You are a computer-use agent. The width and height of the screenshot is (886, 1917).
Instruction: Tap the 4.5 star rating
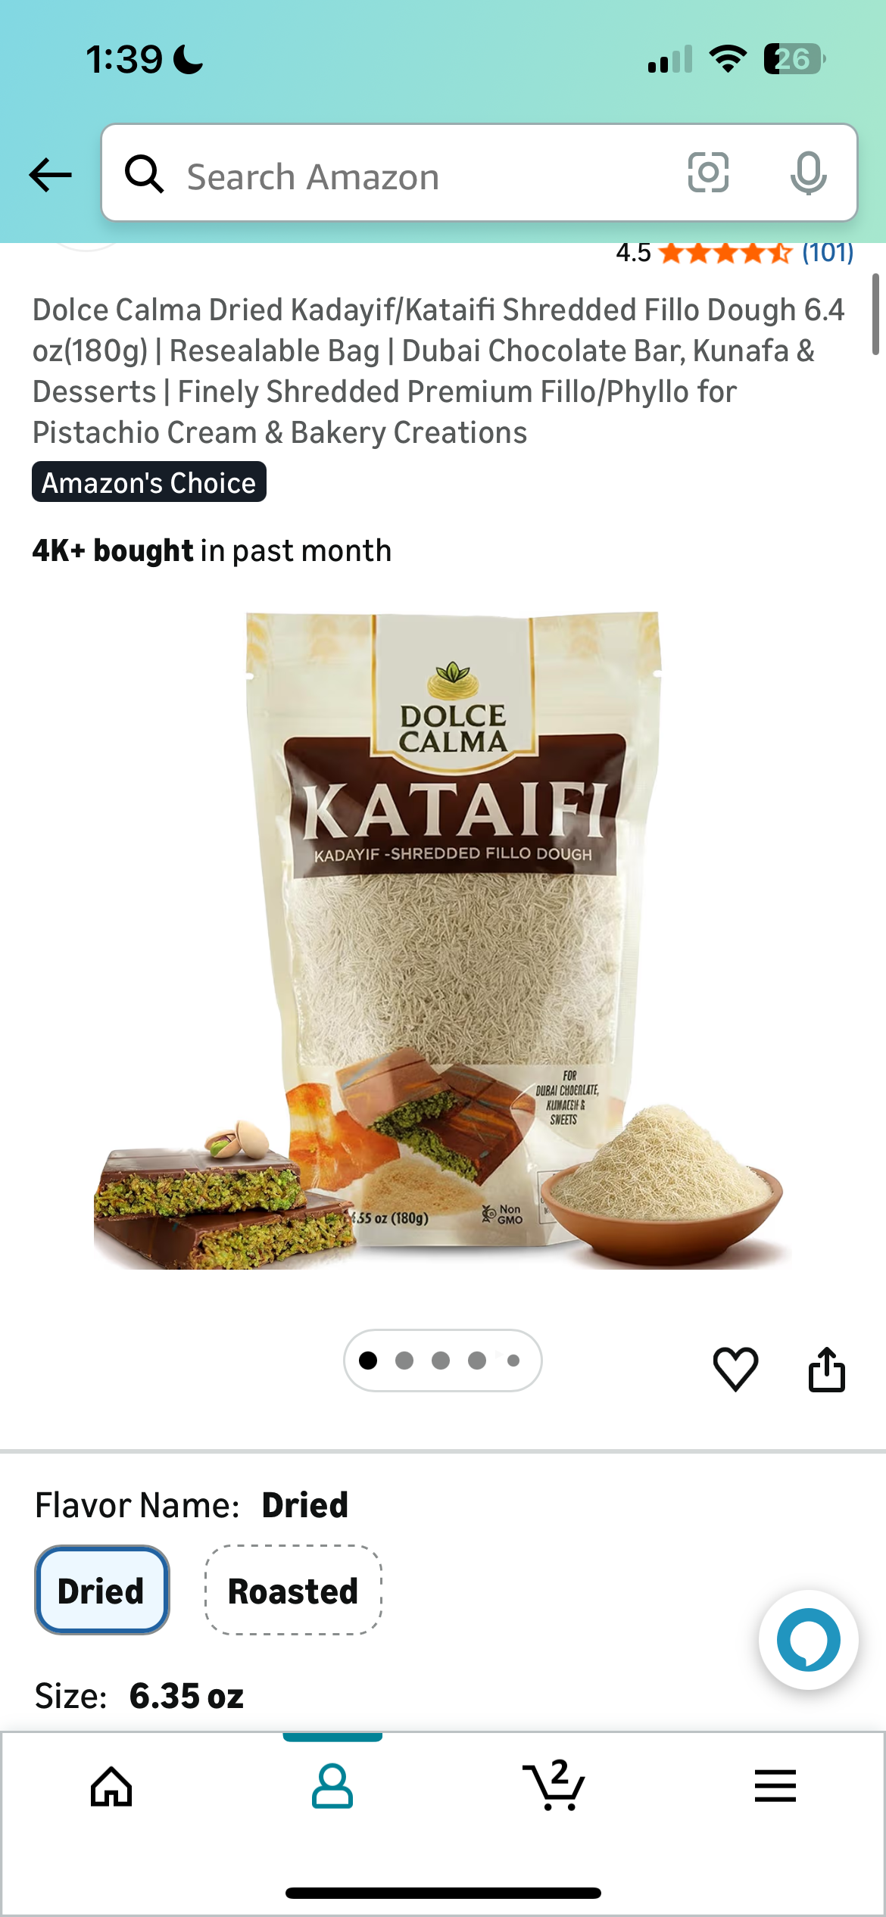pyautogui.click(x=704, y=252)
